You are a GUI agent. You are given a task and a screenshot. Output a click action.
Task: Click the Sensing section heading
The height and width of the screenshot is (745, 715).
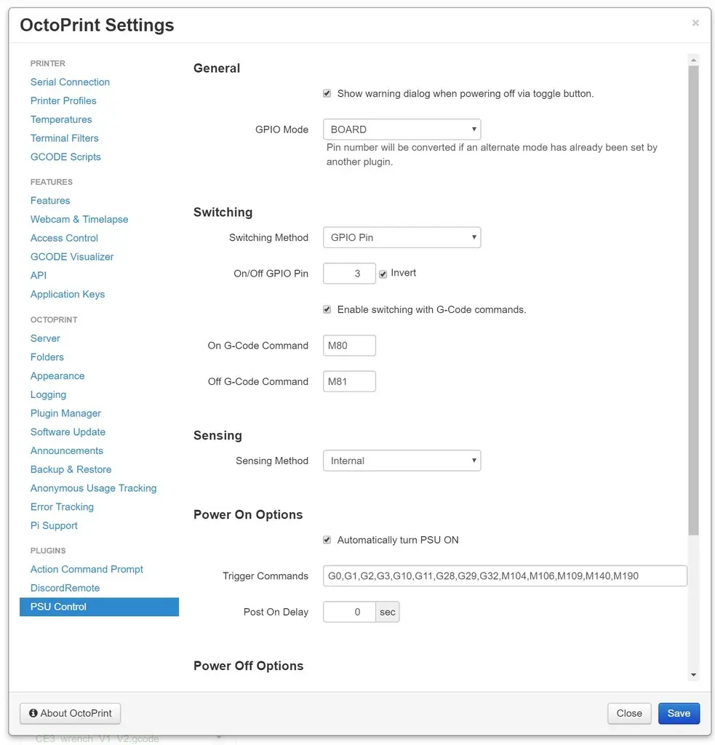coord(217,436)
